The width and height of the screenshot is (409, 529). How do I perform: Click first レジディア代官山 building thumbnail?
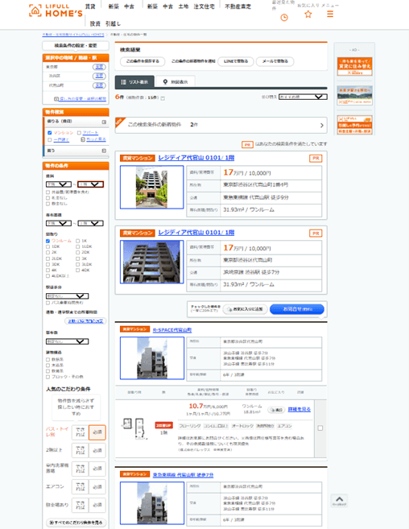tap(152, 188)
